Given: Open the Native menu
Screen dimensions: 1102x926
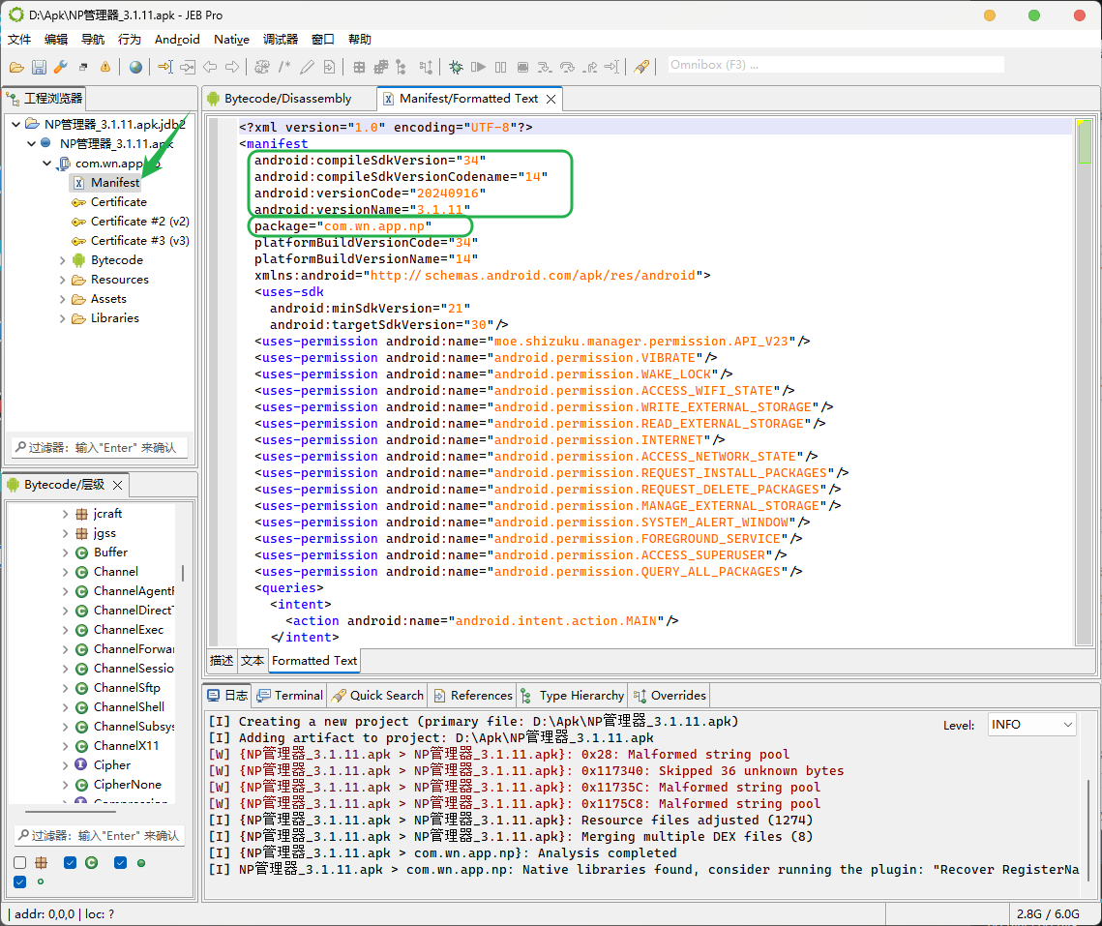Looking at the screenshot, I should [231, 40].
